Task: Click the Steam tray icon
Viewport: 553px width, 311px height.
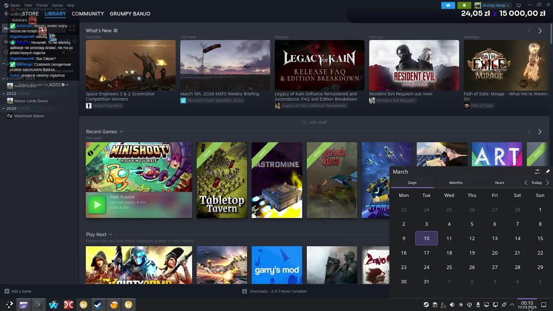Action: (426, 305)
